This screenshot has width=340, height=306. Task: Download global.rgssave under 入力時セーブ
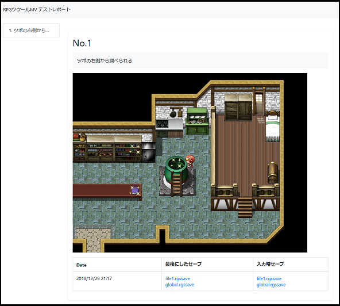click(271, 285)
